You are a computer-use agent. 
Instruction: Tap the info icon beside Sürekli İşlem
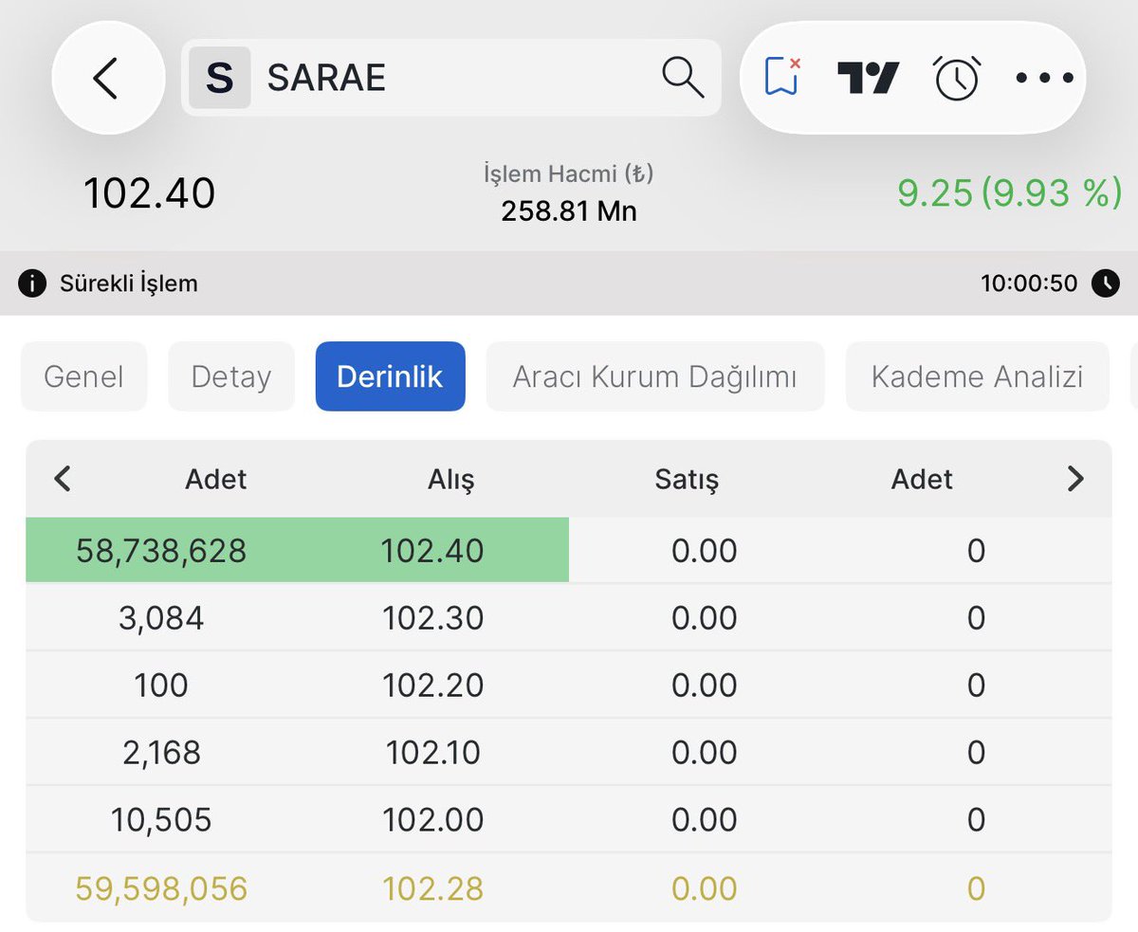31,283
